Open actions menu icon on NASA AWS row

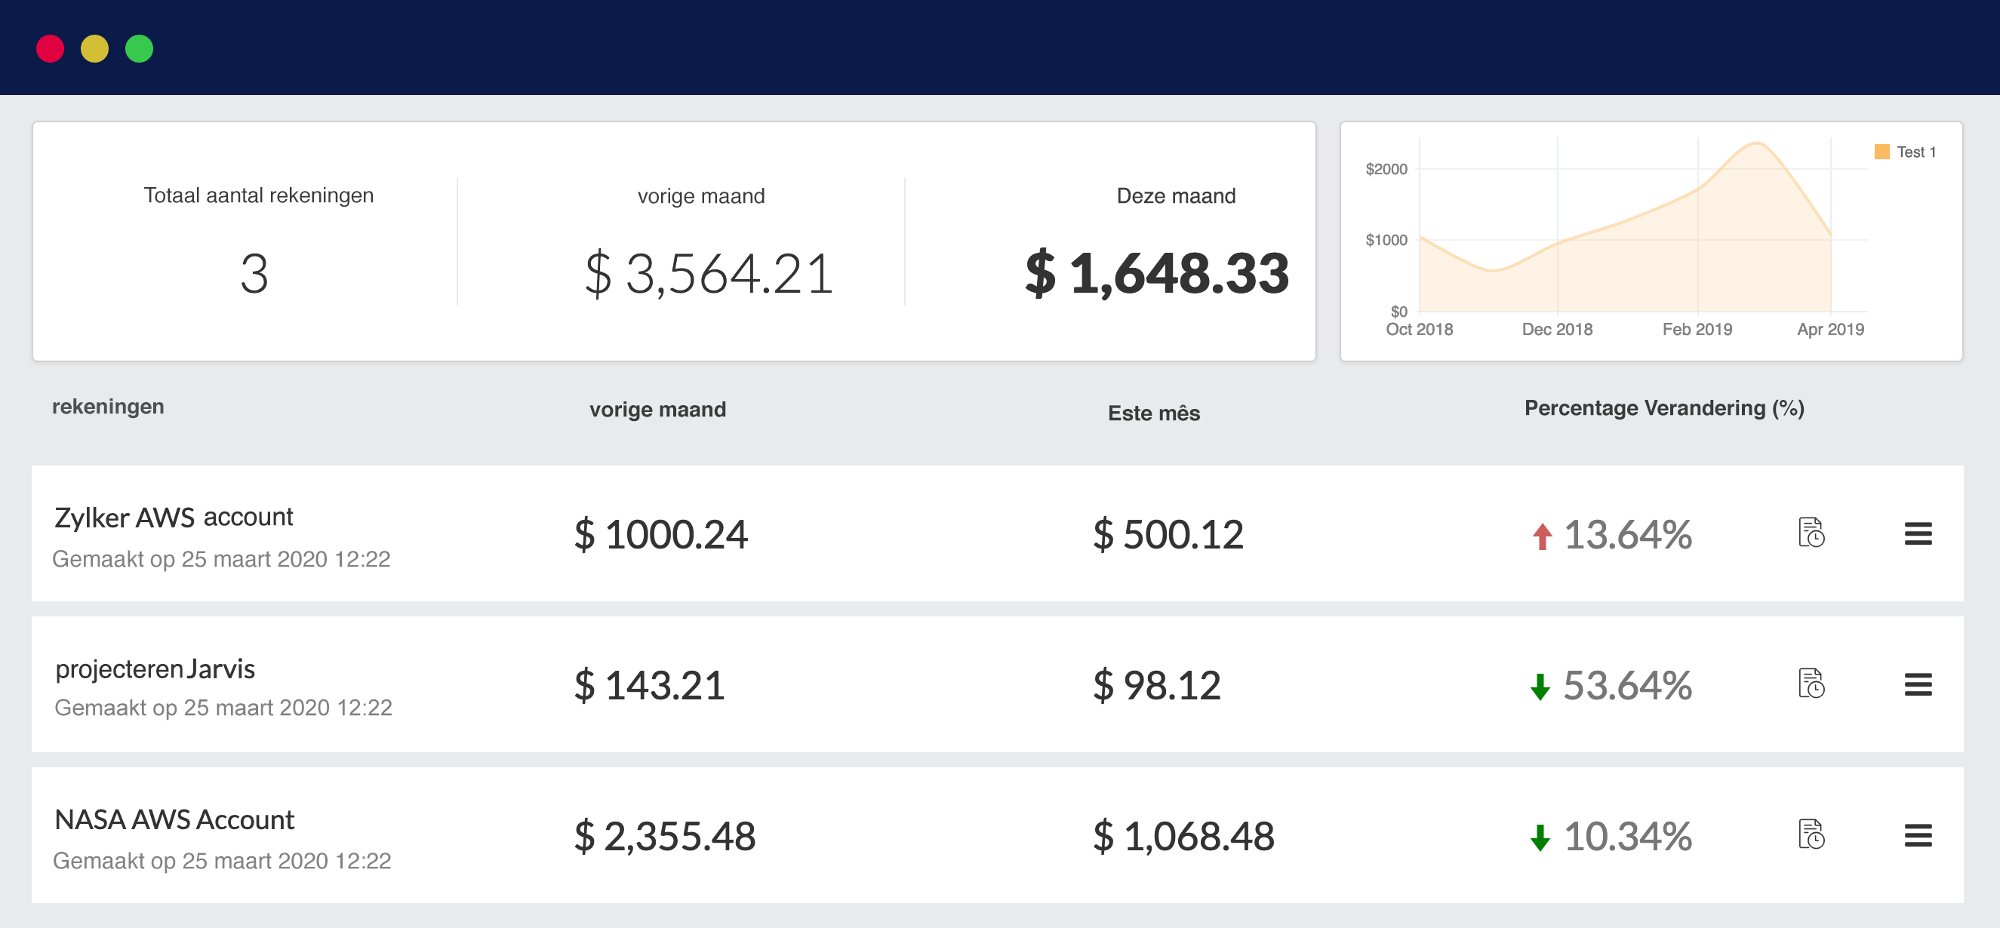click(1918, 836)
